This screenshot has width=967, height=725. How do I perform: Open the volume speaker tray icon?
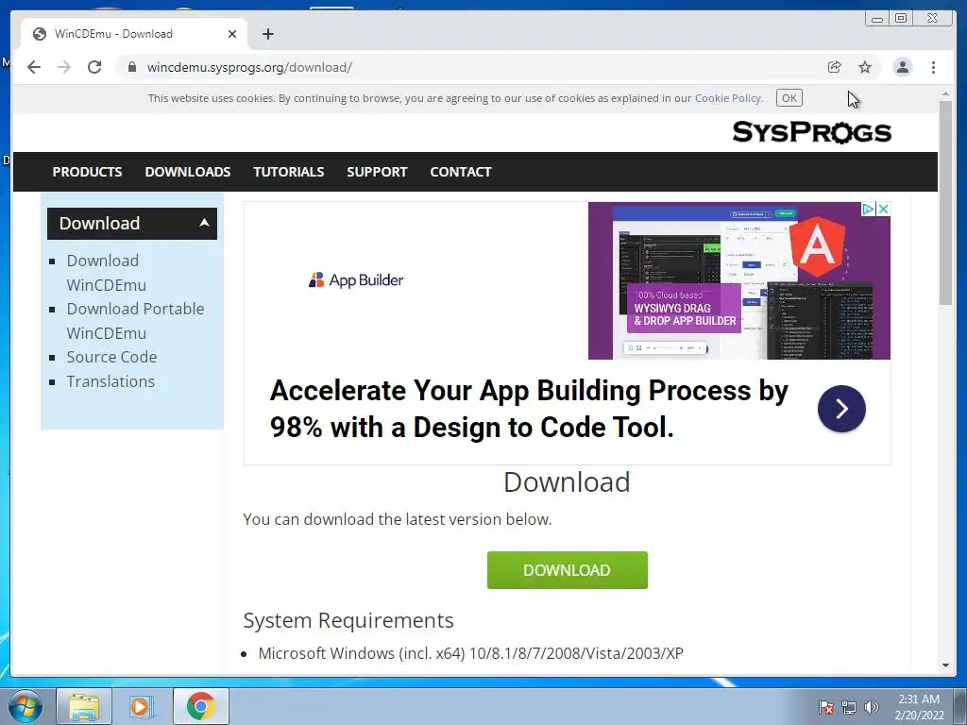click(872, 707)
